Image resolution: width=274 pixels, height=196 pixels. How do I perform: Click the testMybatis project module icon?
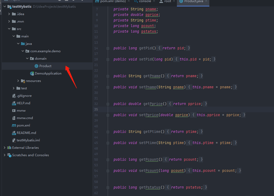[9, 7]
